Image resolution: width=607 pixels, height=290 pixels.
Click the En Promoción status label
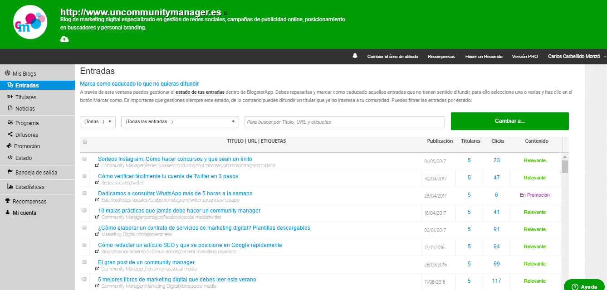pos(535,195)
